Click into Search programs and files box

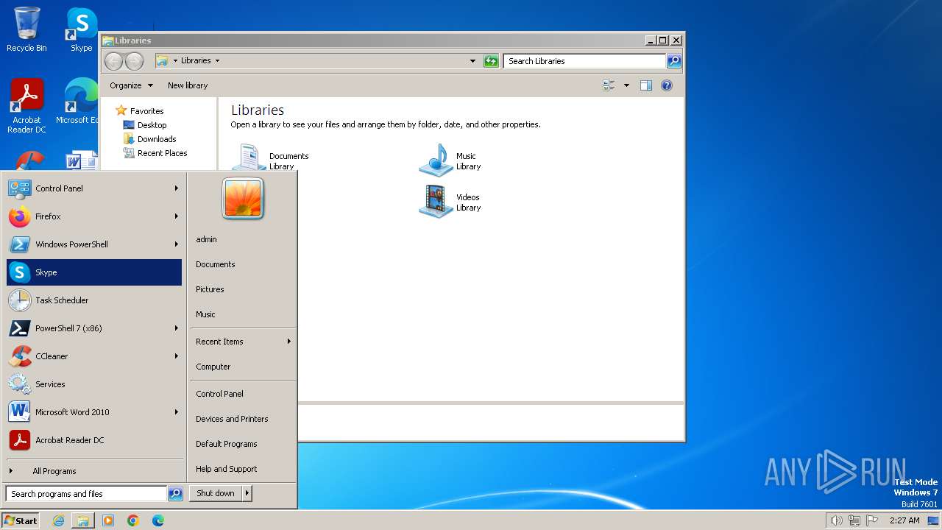[86, 494]
